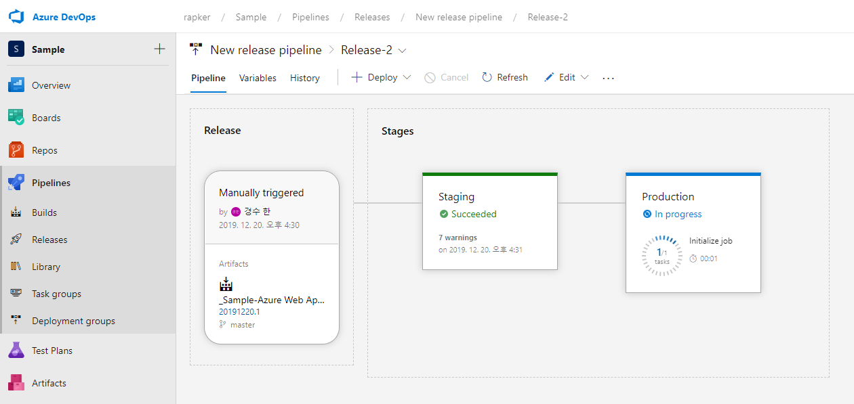The width and height of the screenshot is (854, 404).
Task: Click the Azure DevOps logo icon
Action: pos(16,16)
